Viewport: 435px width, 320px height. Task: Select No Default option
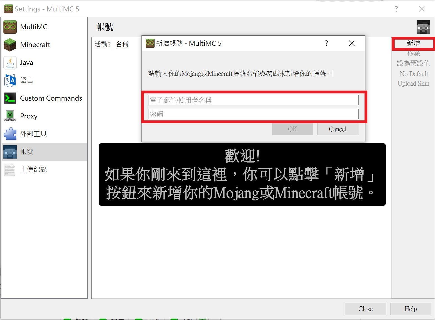coord(414,74)
